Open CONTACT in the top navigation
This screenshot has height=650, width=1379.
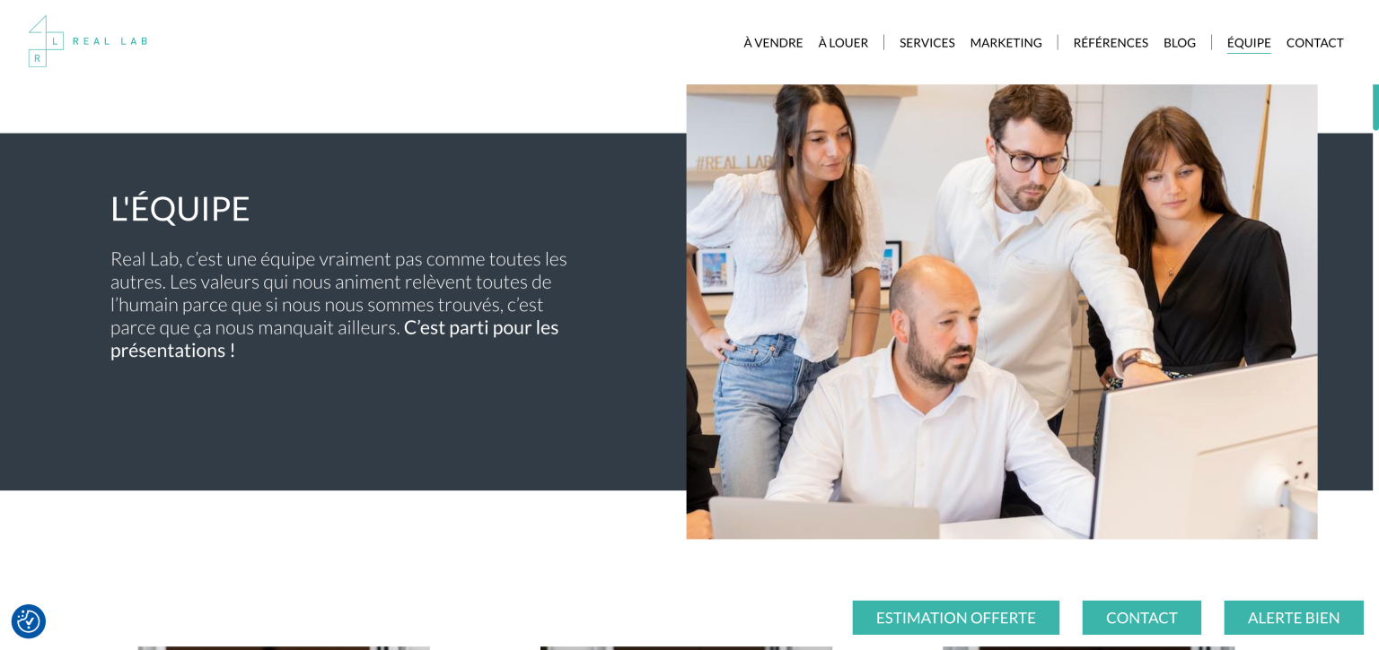(x=1314, y=42)
